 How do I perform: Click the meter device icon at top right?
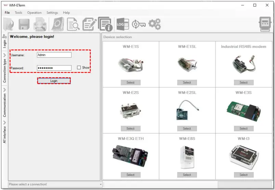tap(265, 24)
